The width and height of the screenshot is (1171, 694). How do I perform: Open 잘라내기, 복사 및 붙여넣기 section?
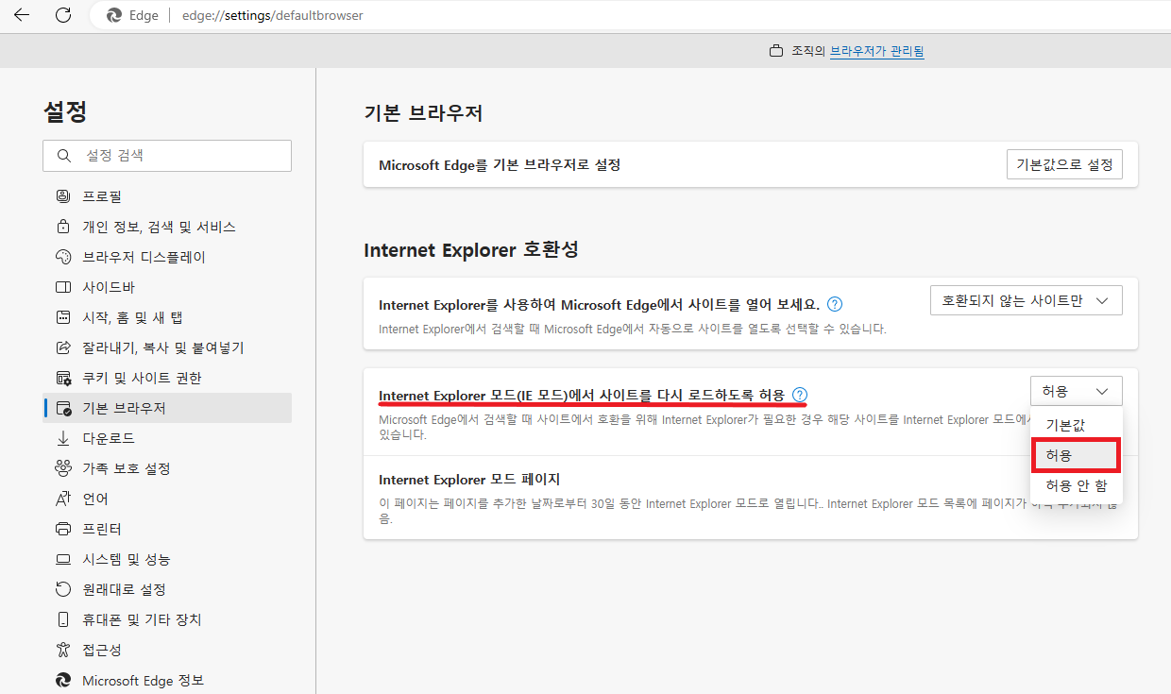[167, 347]
